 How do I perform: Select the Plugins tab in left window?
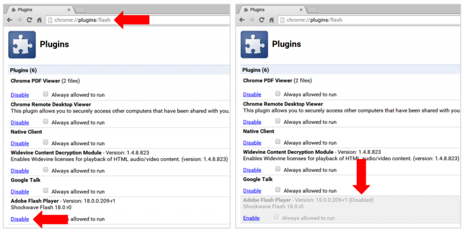[40, 10]
